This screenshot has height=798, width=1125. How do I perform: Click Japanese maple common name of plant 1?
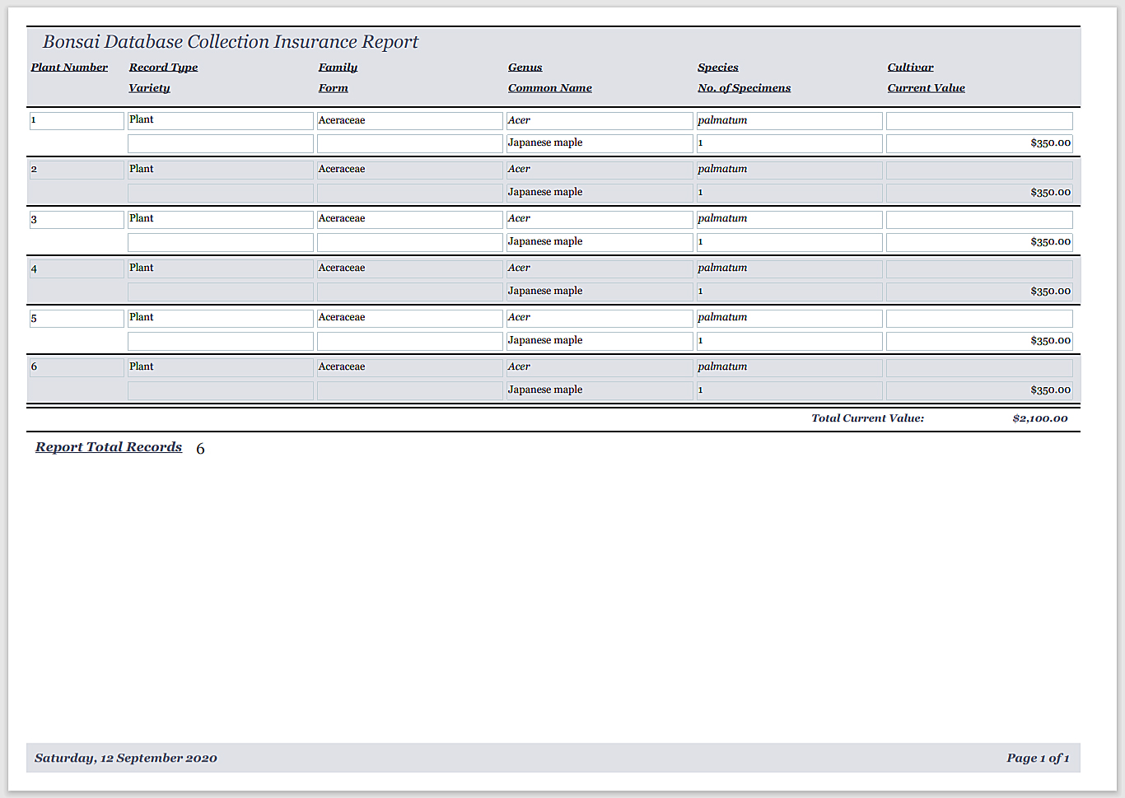pos(600,143)
